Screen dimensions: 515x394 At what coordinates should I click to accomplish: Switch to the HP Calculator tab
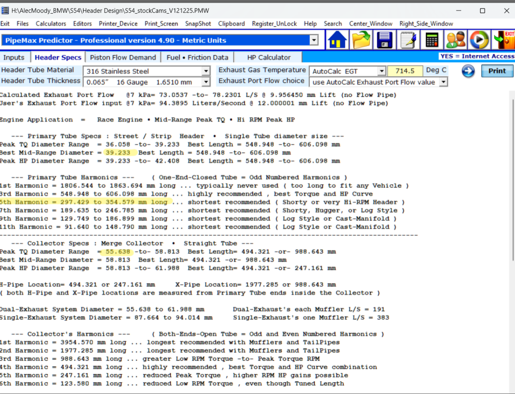pos(269,57)
